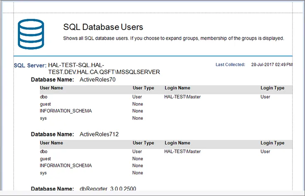Click User Type header in ActiveRoles70 table
305x196 pixels.
click(x=143, y=88)
